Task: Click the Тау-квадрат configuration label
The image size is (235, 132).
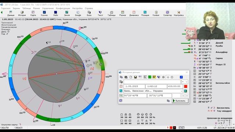Action: (224, 111)
